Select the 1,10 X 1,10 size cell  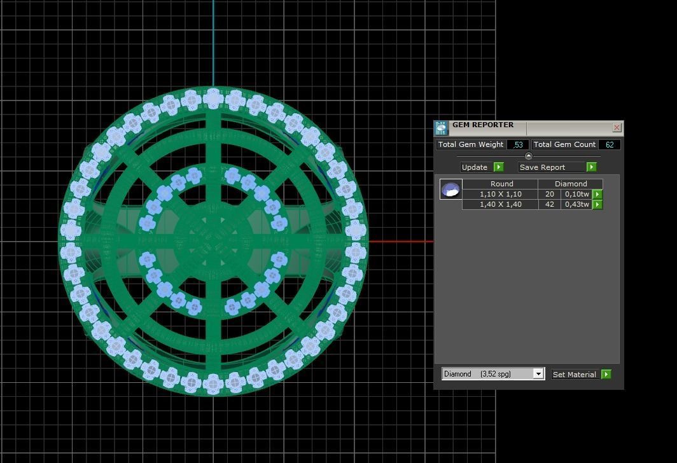(x=500, y=194)
